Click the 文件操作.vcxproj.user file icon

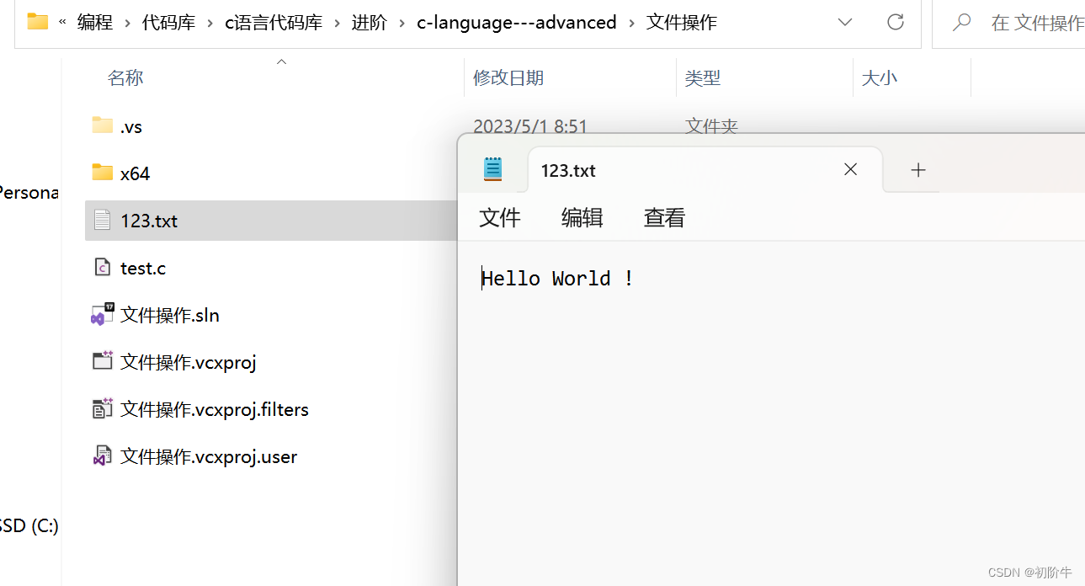102,456
